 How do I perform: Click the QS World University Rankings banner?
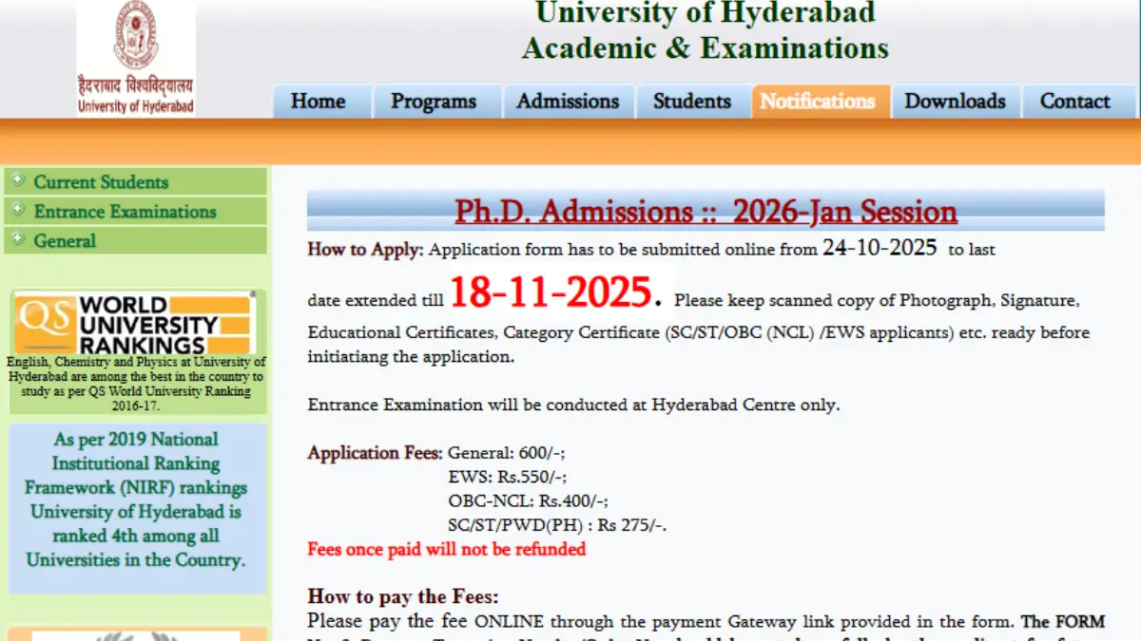(x=136, y=325)
